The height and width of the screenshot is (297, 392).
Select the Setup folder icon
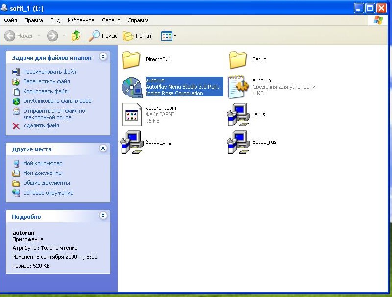tap(238, 60)
